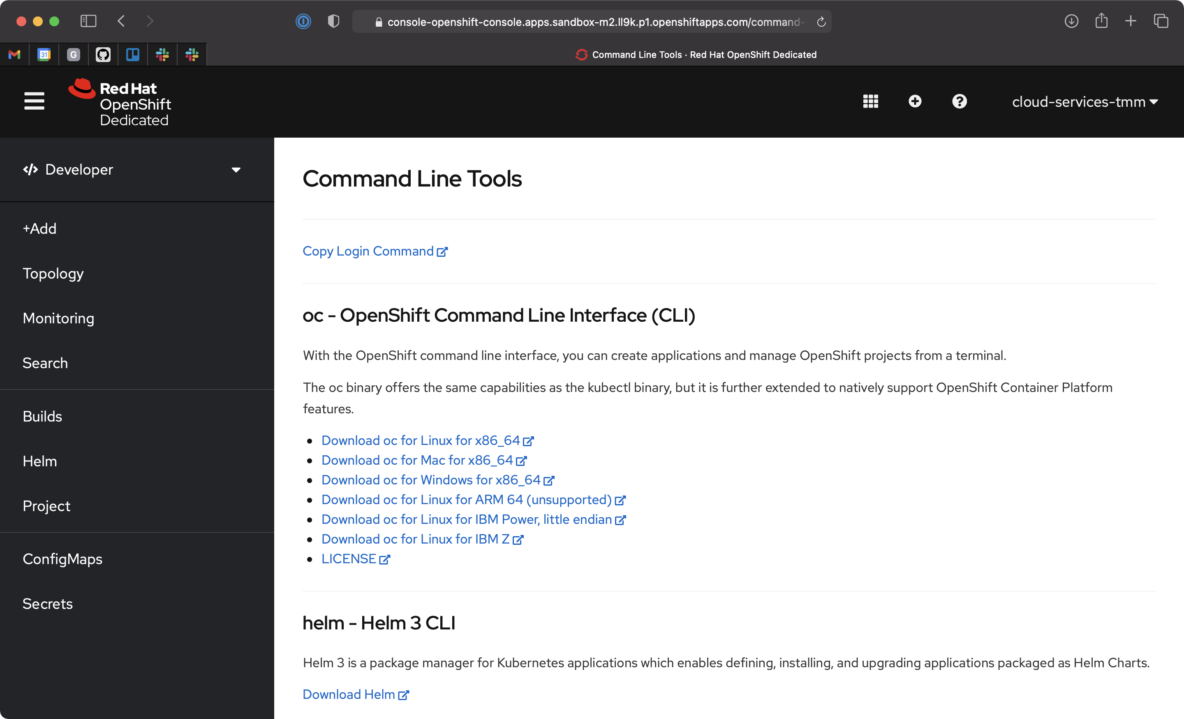Open the navigation hamburger menu
This screenshot has height=719, width=1184.
click(x=34, y=101)
